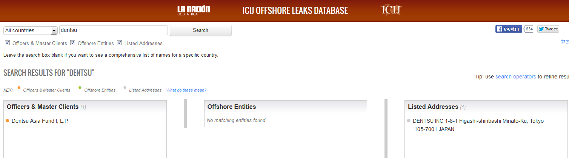This screenshot has width=569, height=158.
Task: Click the ICIJ logo in header
Action: pos(391,10)
